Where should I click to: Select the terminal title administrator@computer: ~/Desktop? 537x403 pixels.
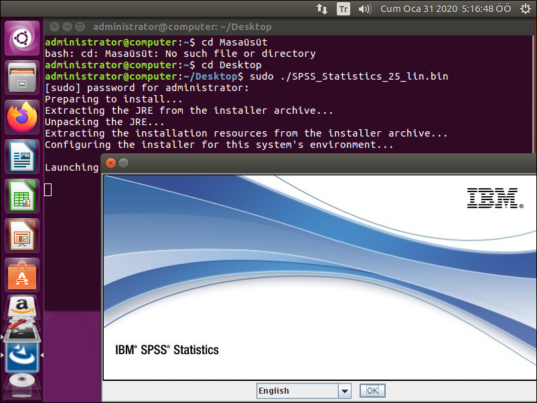tap(182, 27)
